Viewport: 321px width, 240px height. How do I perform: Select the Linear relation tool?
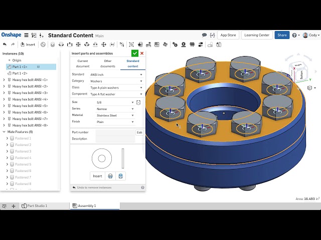[201, 44]
